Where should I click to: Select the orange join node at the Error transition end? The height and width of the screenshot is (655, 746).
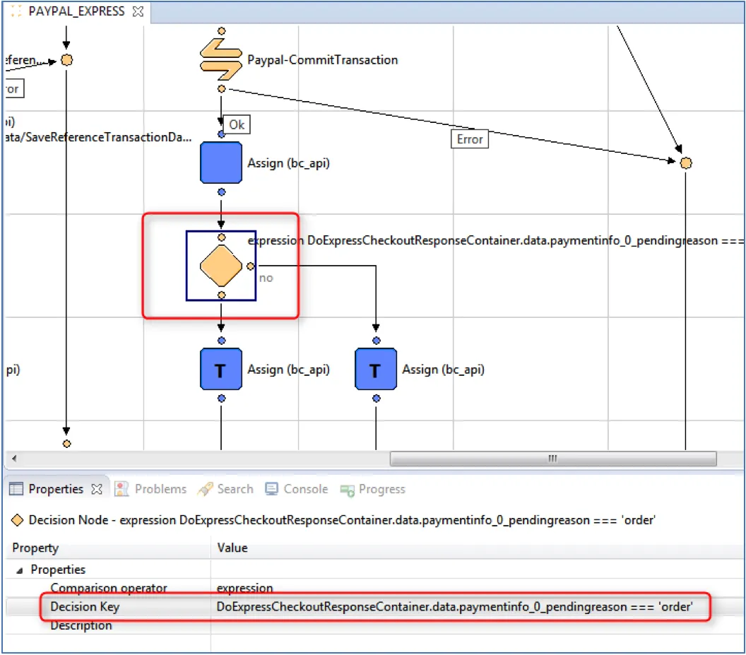point(685,163)
